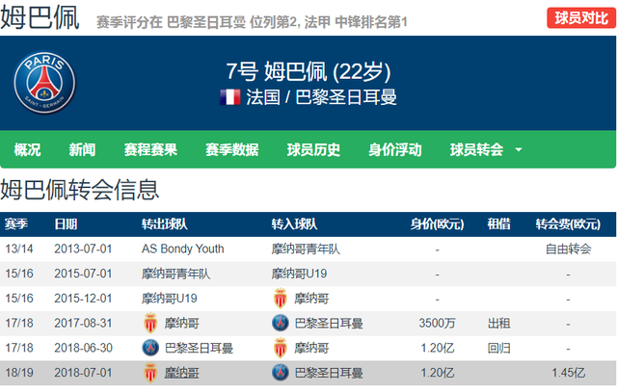Click Monaco crest in 2018-07-01 row
The image size is (617, 392).
pos(150,373)
